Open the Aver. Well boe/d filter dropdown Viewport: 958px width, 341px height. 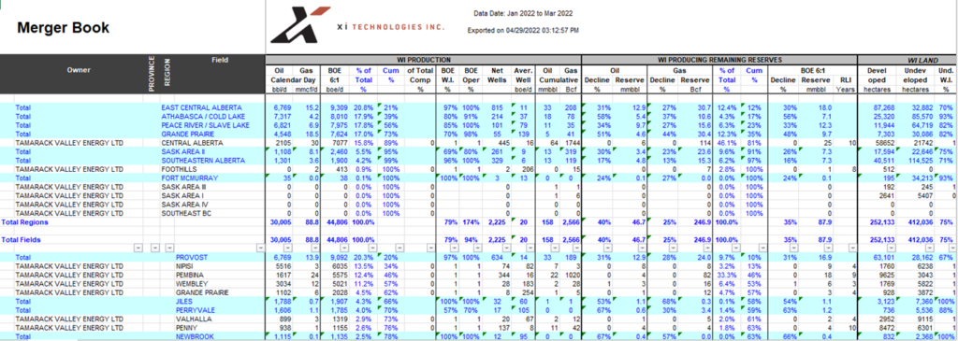tap(530, 248)
